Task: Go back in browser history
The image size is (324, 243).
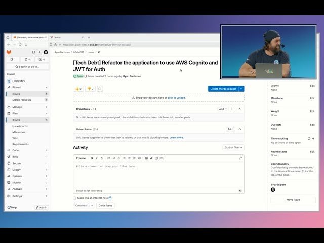Action: point(9,45)
